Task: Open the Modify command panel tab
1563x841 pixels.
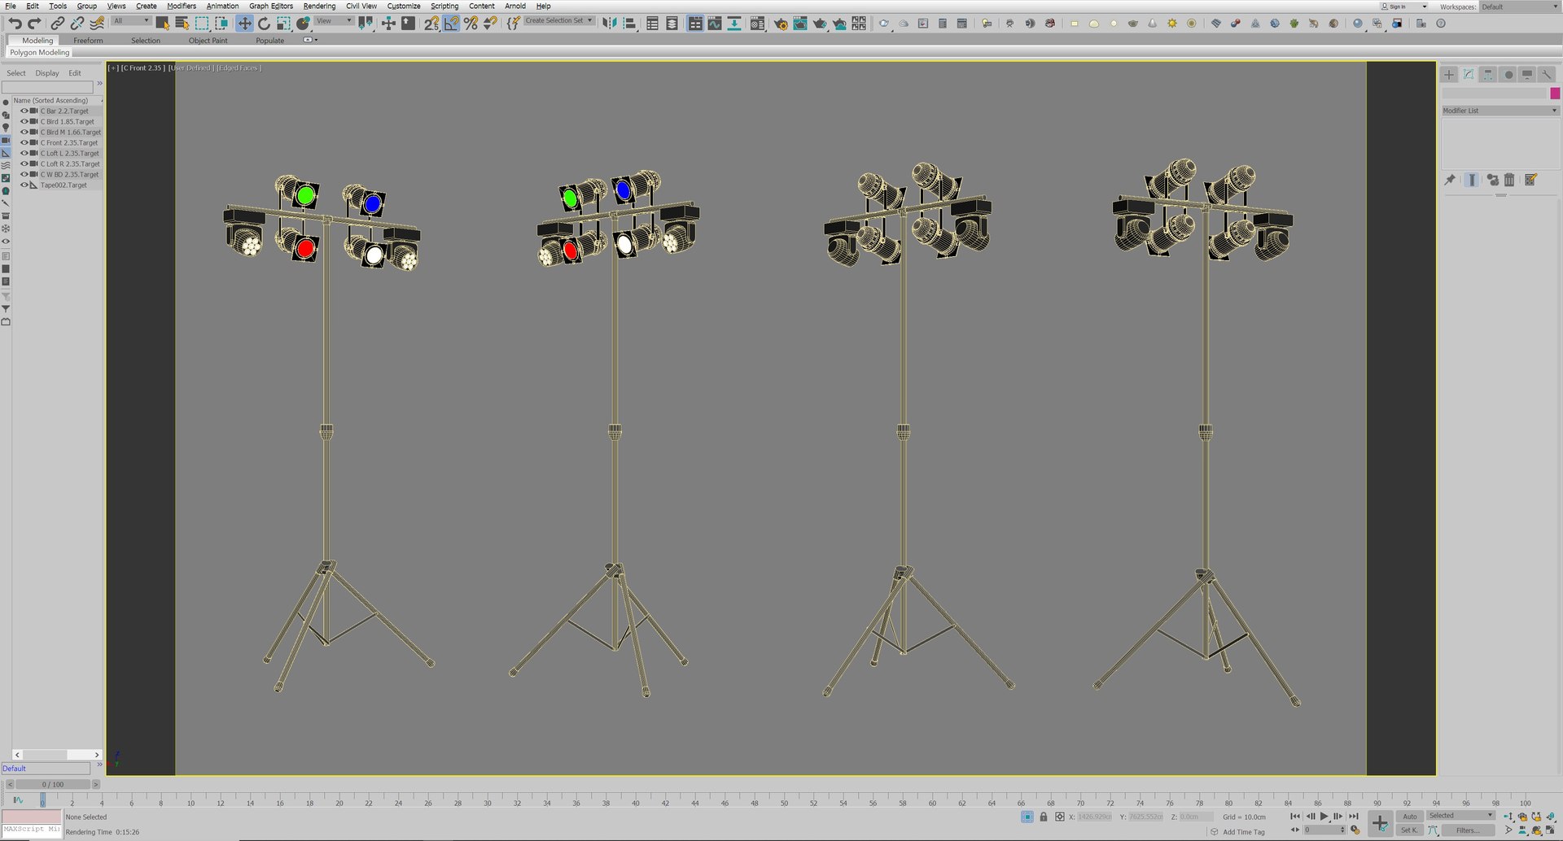Action: point(1469,74)
